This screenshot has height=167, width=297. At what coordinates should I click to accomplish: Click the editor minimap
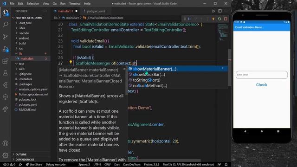223,32
